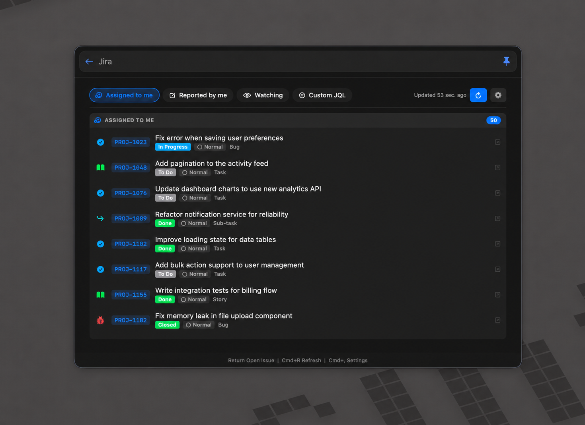Select 'Improve loading state for data tables'
The image size is (585, 425).
pyautogui.click(x=215, y=240)
